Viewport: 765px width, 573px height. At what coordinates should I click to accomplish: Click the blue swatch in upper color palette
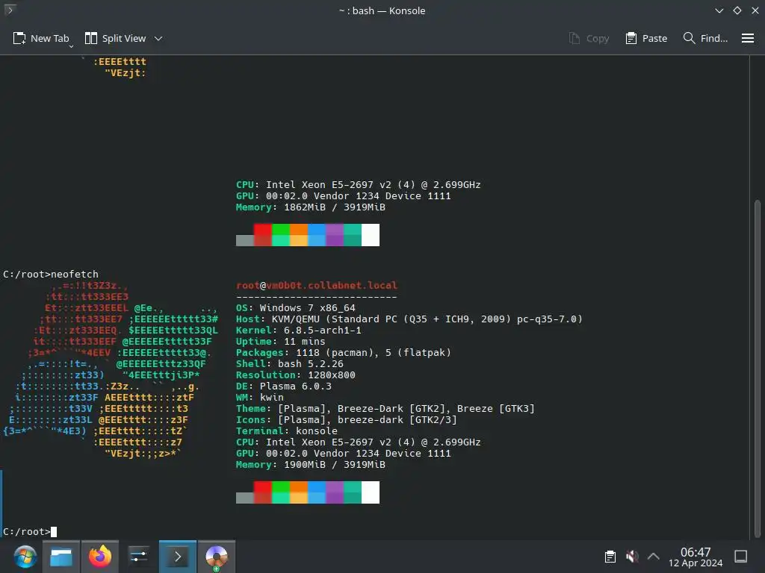point(316,235)
